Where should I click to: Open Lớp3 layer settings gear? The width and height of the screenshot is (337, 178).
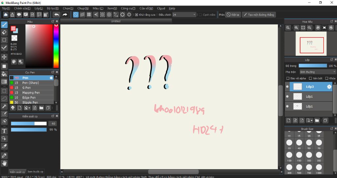point(329,87)
